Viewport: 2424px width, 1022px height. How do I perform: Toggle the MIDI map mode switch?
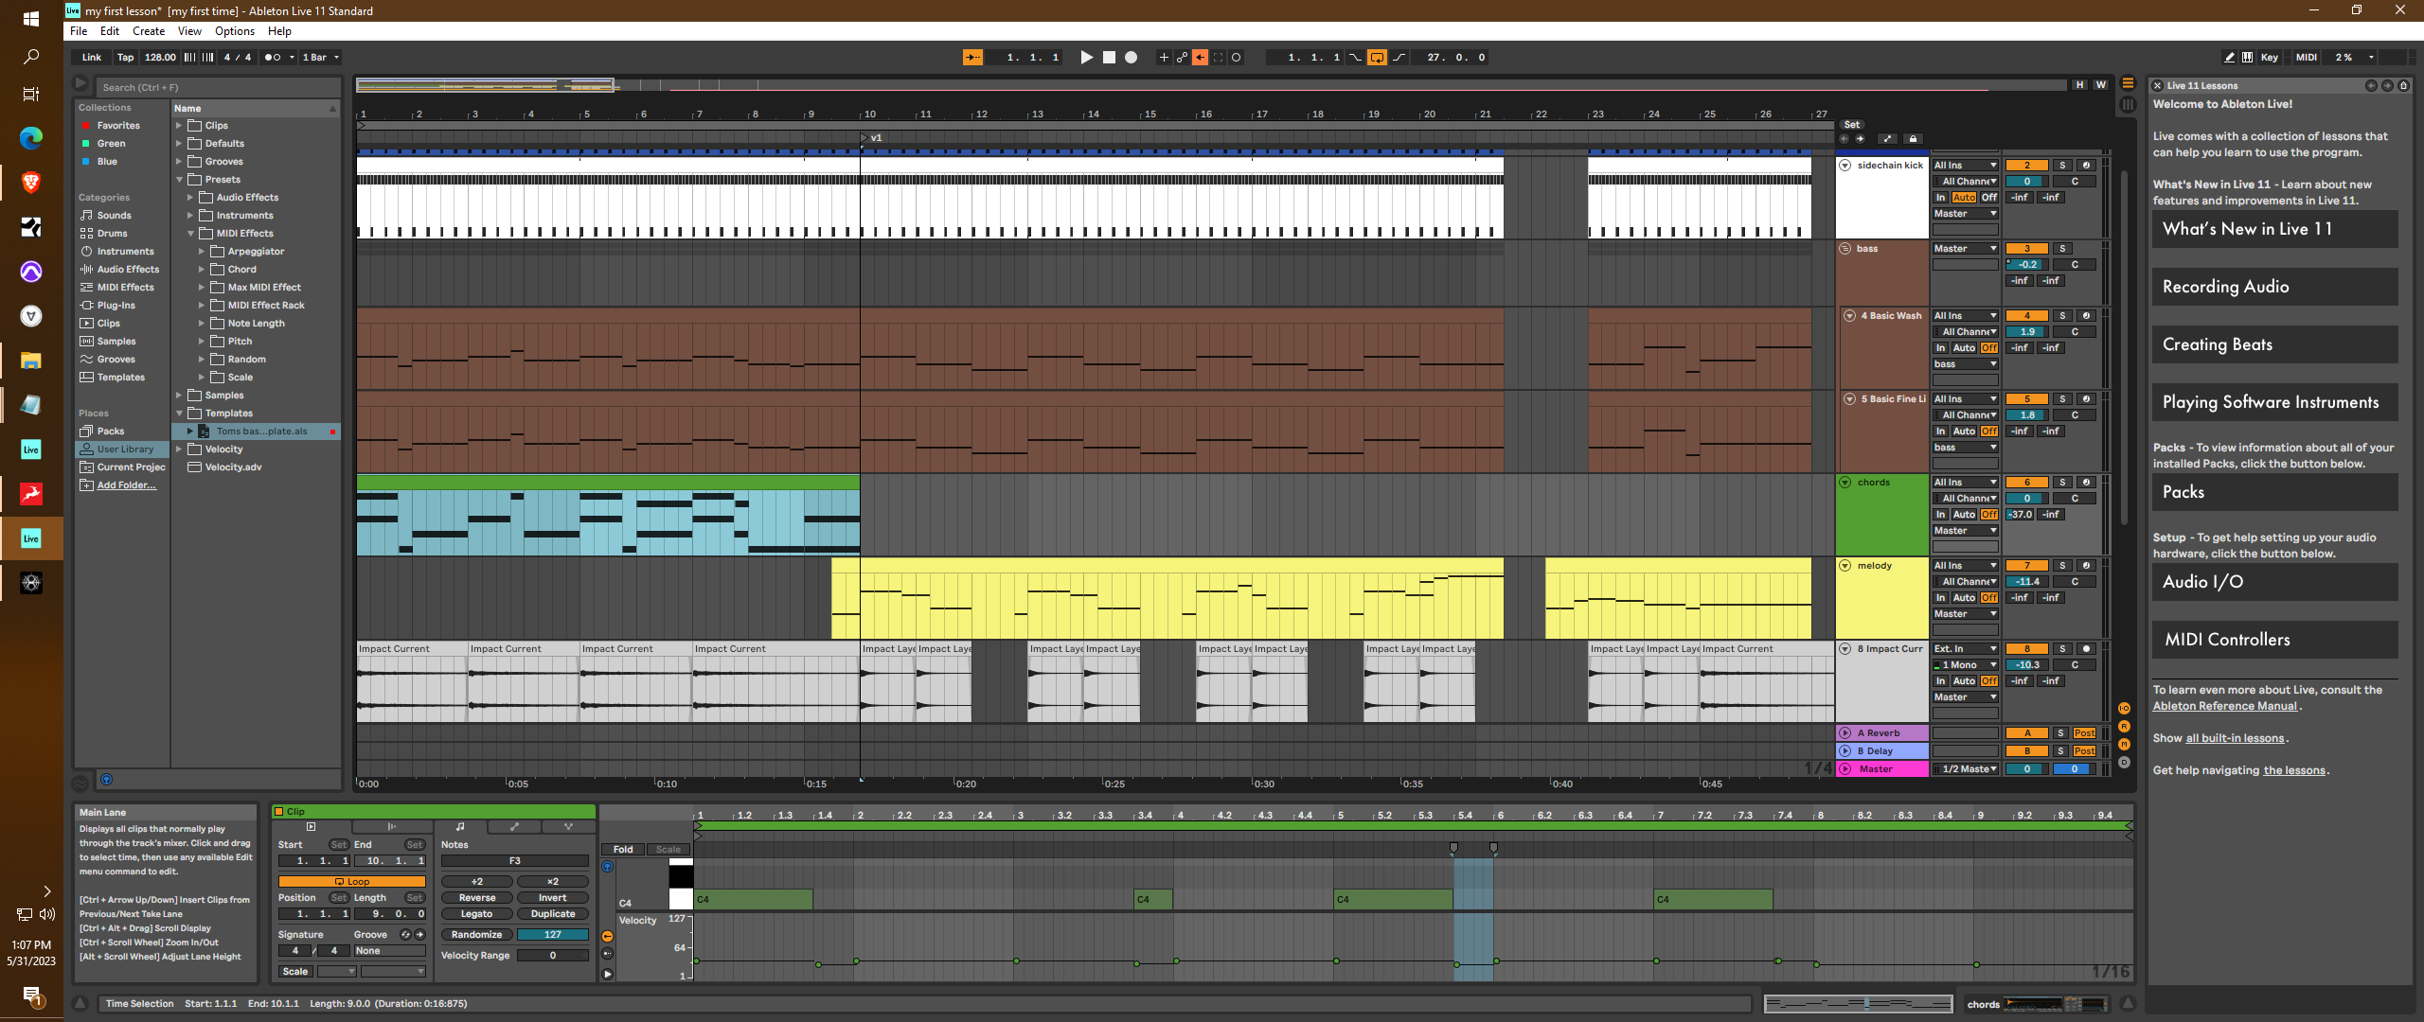click(2307, 58)
